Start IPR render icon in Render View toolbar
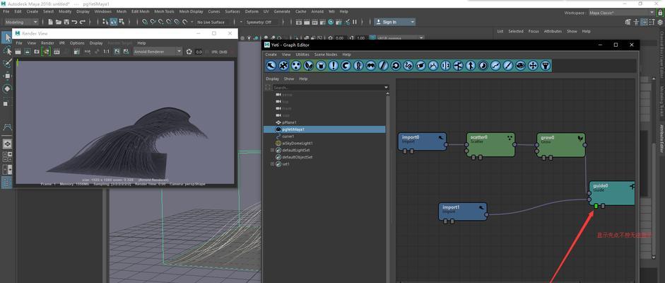Viewport: 665px width, 283px height. (56, 52)
